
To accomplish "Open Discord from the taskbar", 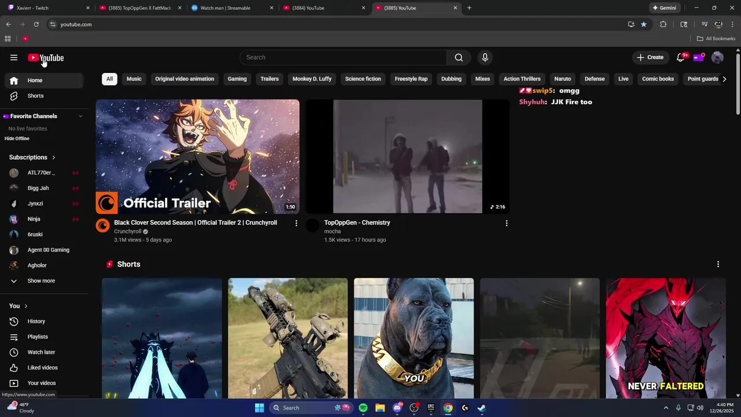I will (x=398, y=408).
